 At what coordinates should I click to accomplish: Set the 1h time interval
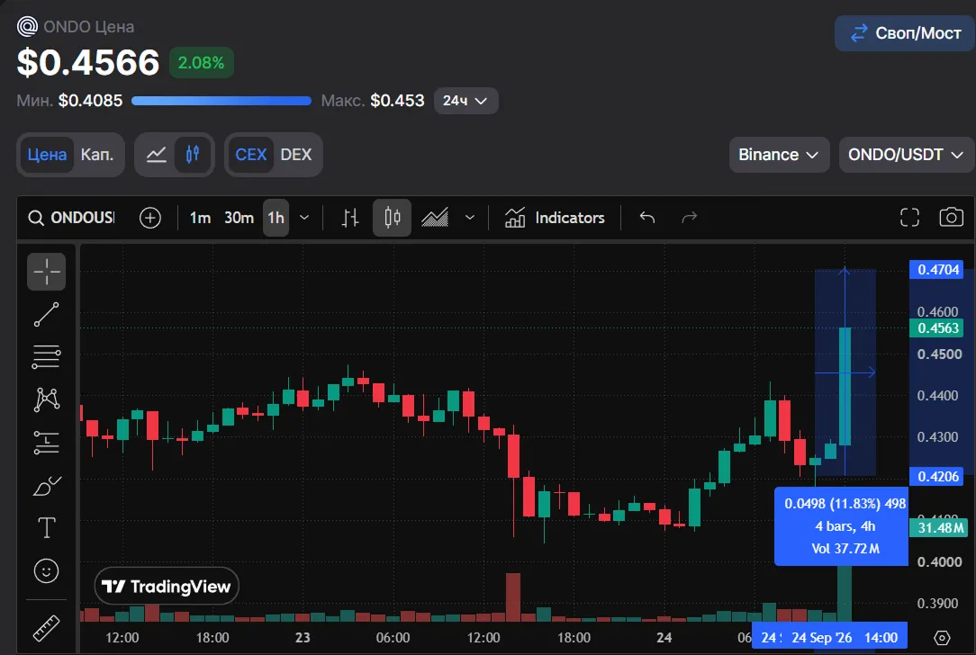tap(276, 218)
